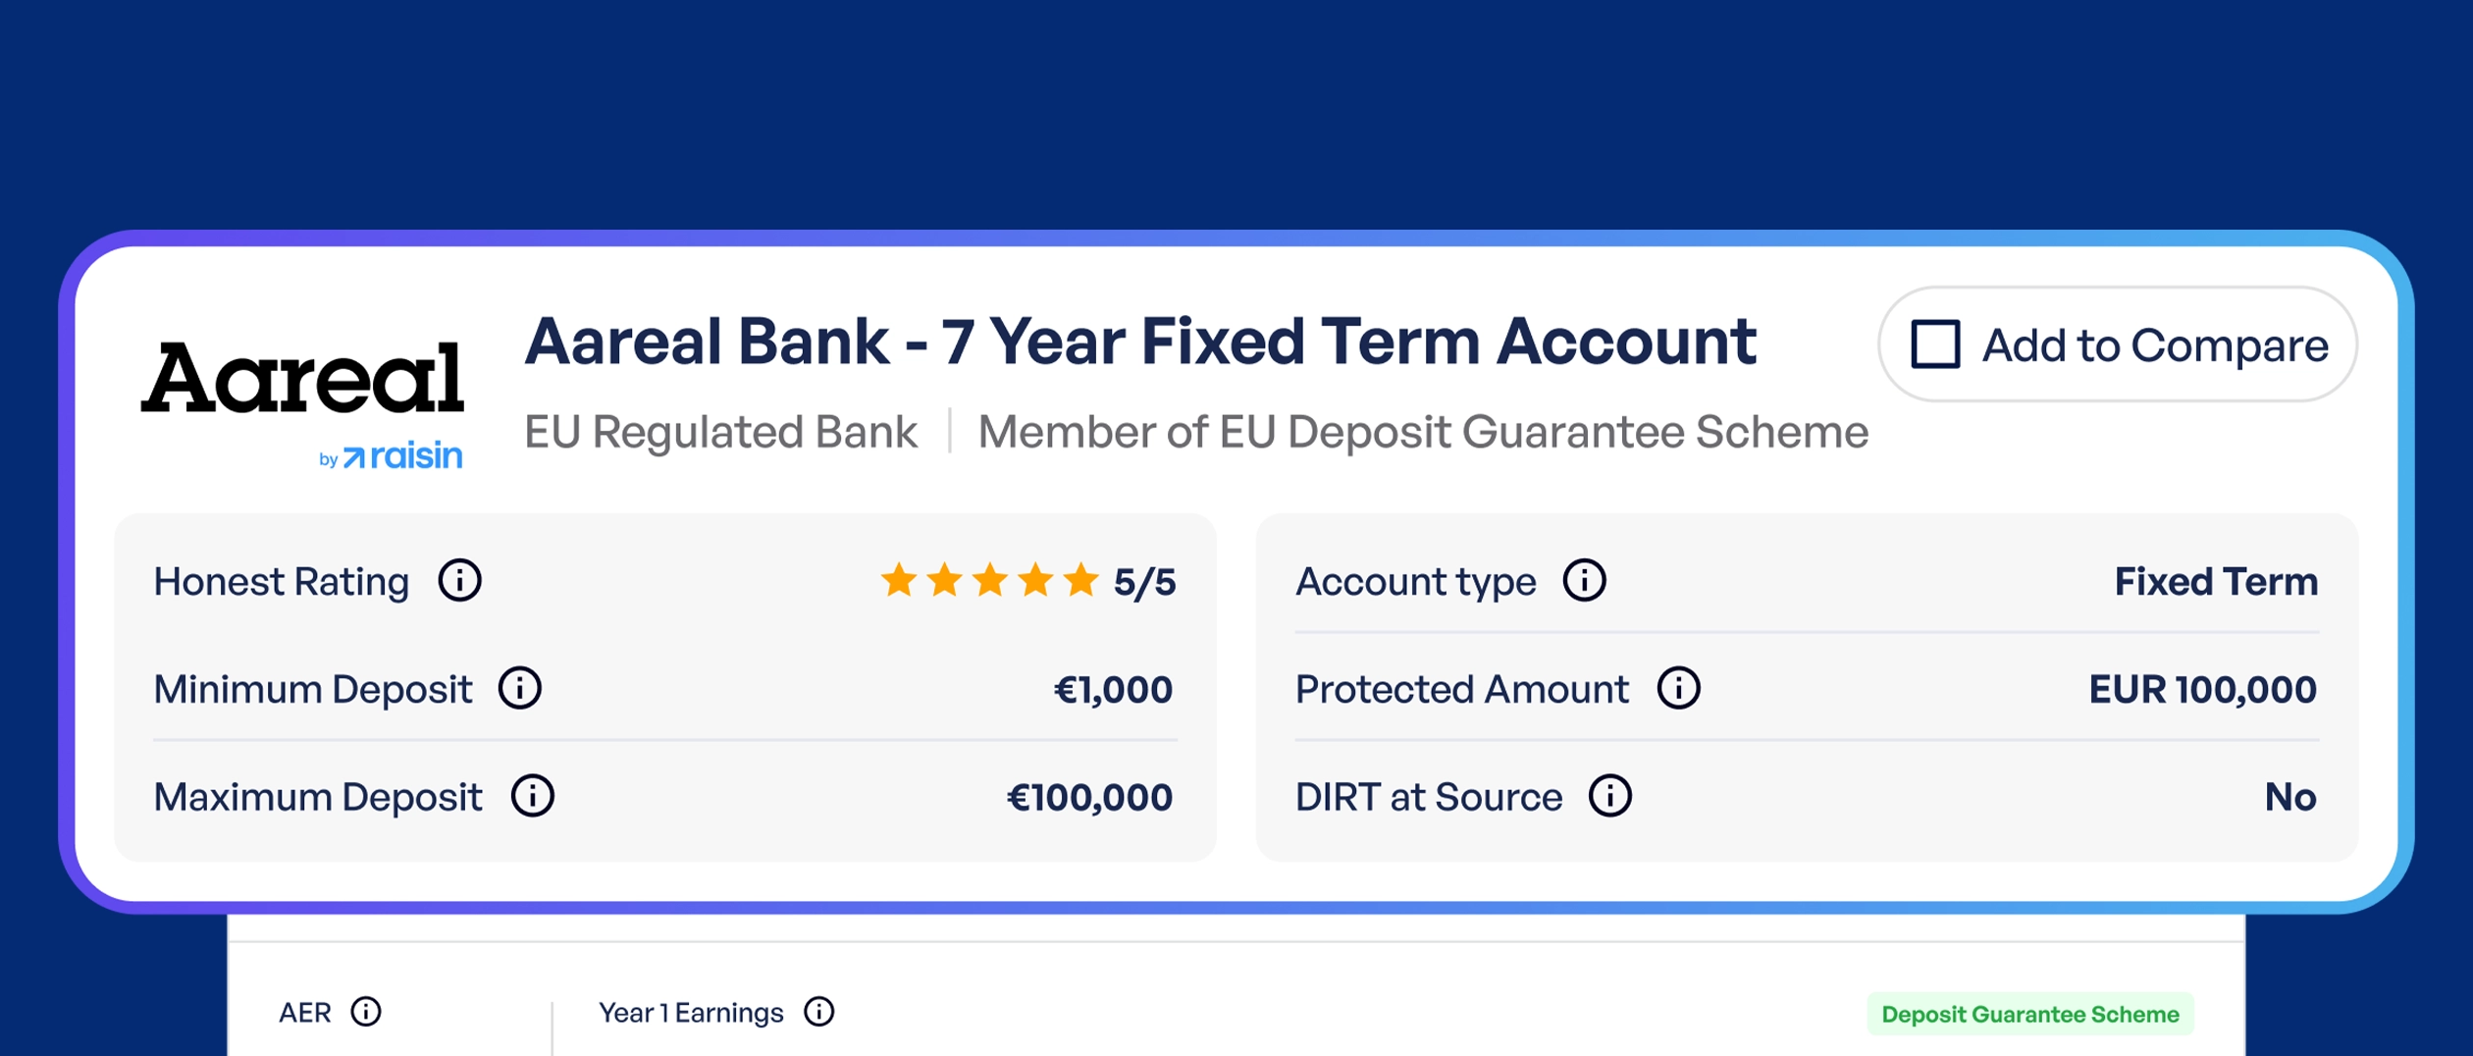Click the Aareal bank logo
Image resolution: width=2473 pixels, height=1056 pixels.
tap(302, 379)
